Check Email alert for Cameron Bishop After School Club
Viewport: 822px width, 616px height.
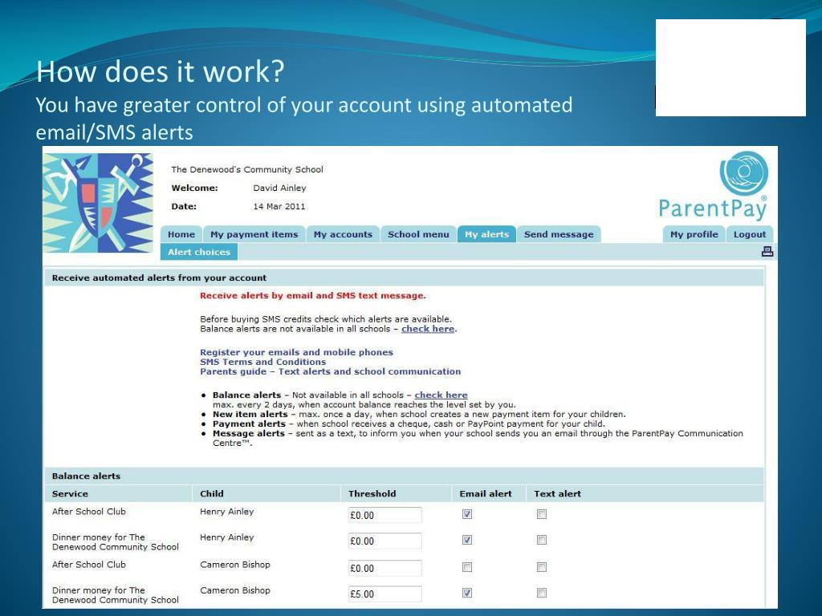[x=467, y=567]
